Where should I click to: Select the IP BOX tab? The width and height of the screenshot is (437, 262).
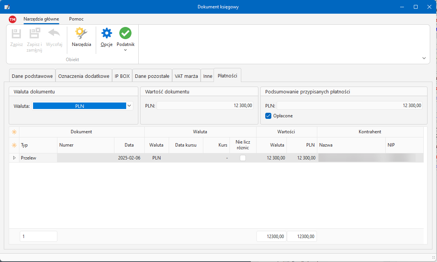[x=122, y=76]
